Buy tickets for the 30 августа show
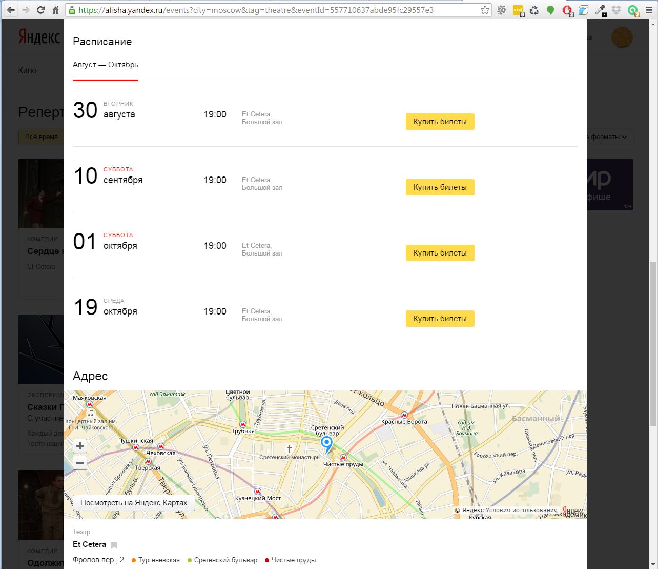This screenshot has height=569, width=658. click(440, 122)
